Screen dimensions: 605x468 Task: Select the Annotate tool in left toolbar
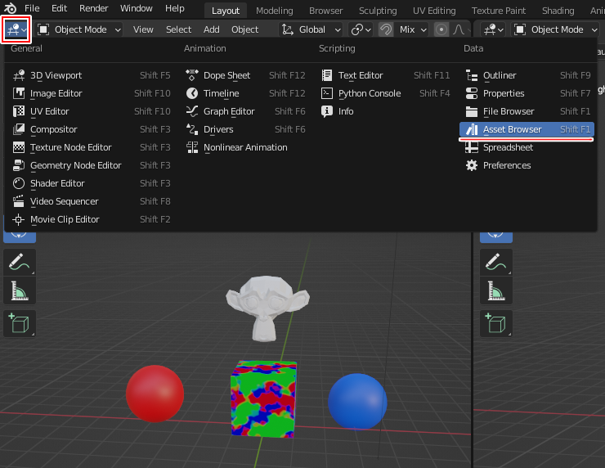pos(20,262)
